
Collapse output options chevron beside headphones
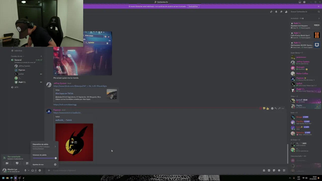(x=36, y=170)
